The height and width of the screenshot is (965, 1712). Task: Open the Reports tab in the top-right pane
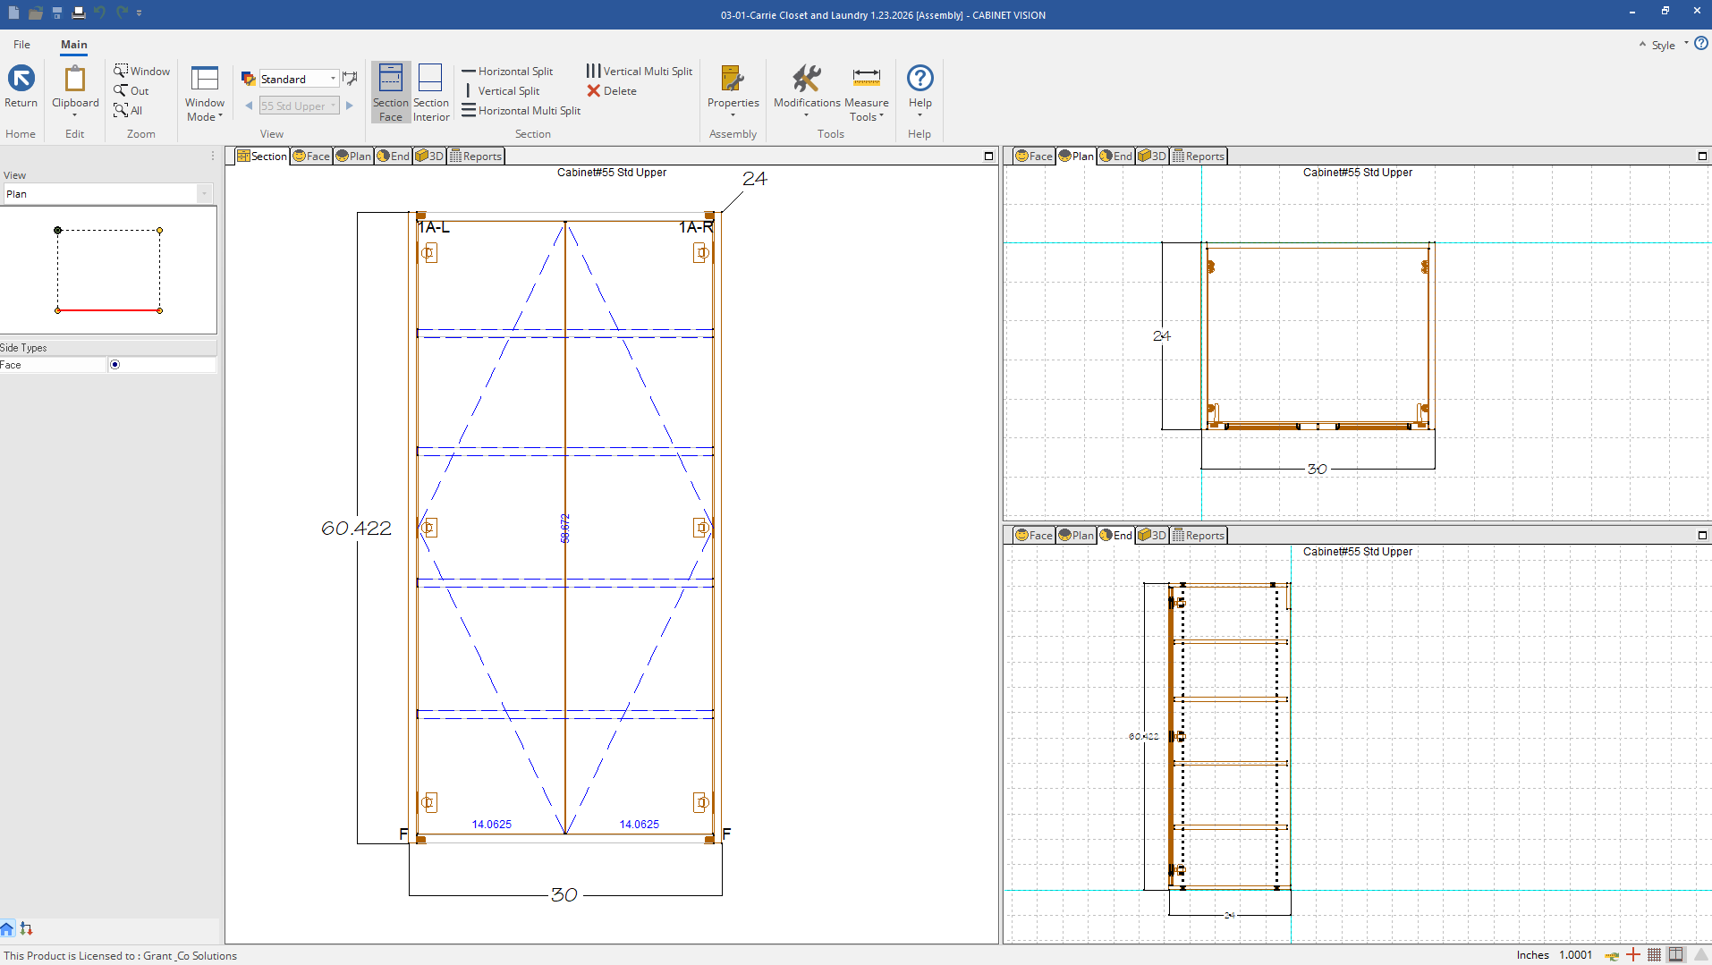tap(1199, 155)
